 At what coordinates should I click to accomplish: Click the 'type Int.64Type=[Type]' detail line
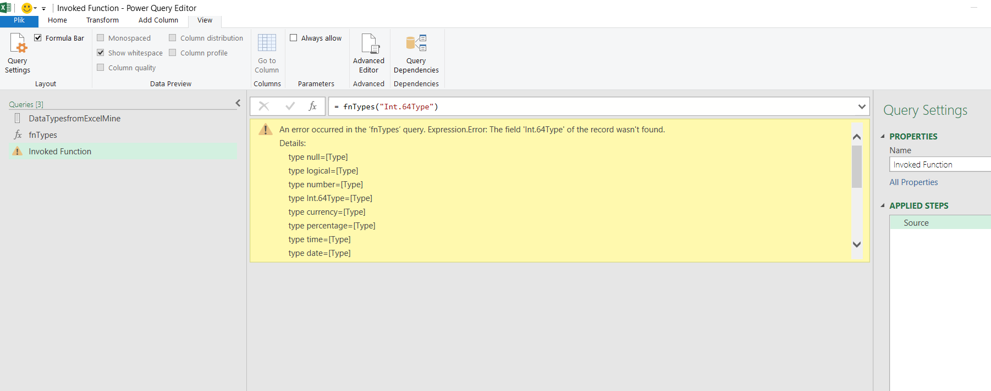tap(330, 198)
